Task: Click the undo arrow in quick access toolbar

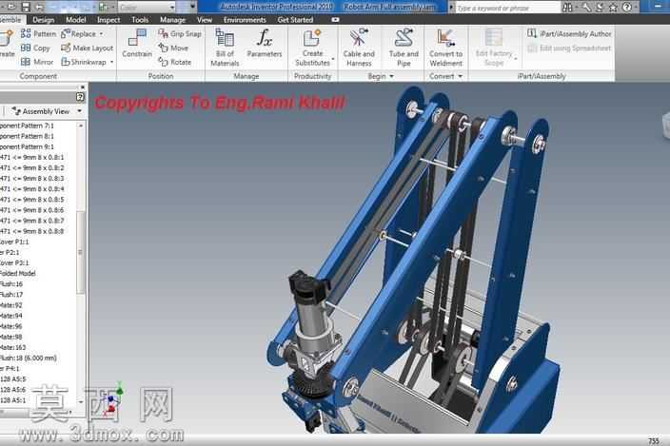Action: 39,8
